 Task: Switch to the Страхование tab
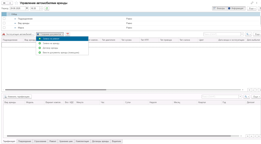40,141
